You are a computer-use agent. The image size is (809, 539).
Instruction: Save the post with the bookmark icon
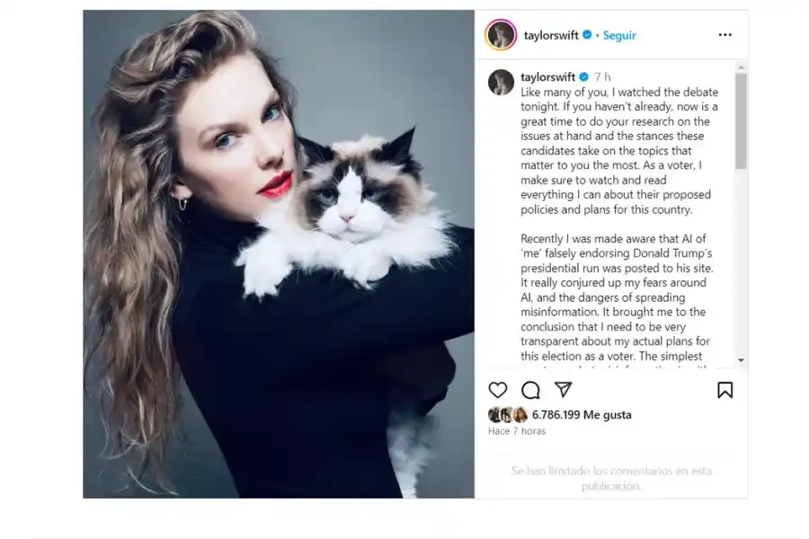coord(725,390)
